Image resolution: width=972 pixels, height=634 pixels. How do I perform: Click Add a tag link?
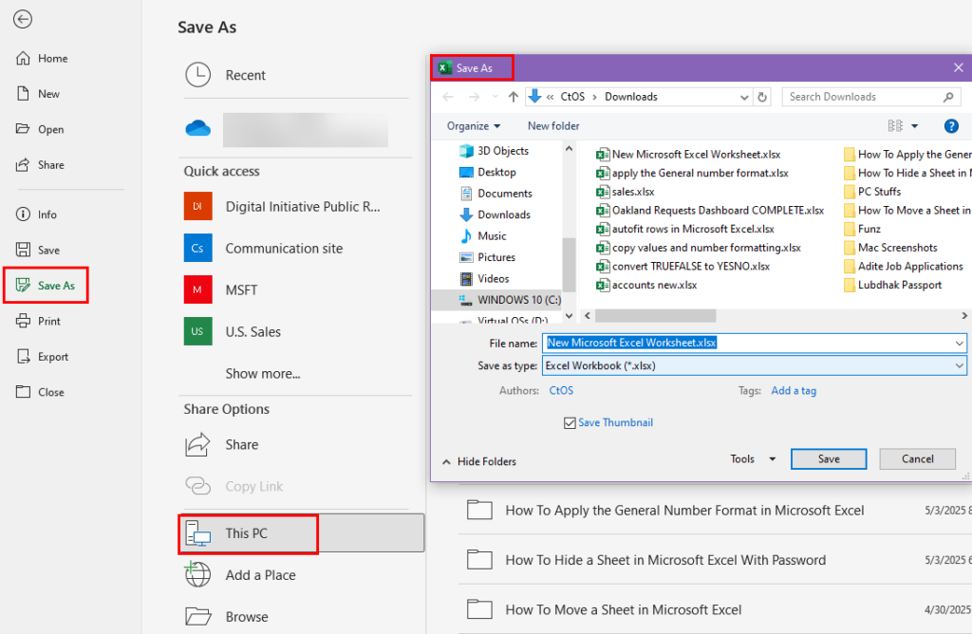click(794, 390)
